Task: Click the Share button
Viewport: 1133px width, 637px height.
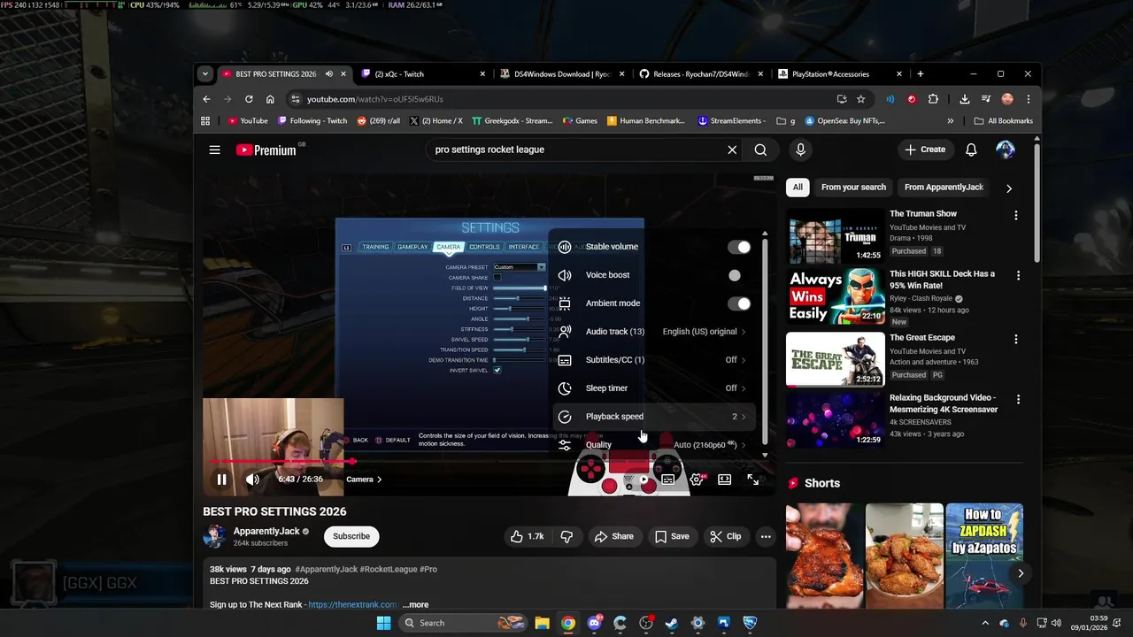Action: [x=613, y=536]
